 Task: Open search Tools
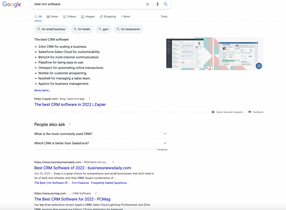click(x=164, y=16)
